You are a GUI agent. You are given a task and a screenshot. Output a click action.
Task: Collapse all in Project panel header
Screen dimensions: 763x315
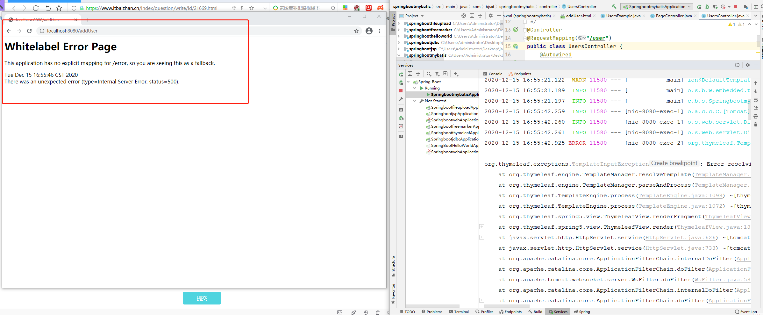(x=480, y=16)
